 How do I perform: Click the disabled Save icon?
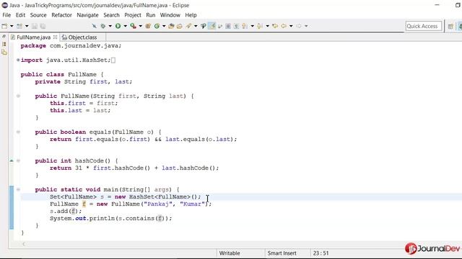click(35, 26)
